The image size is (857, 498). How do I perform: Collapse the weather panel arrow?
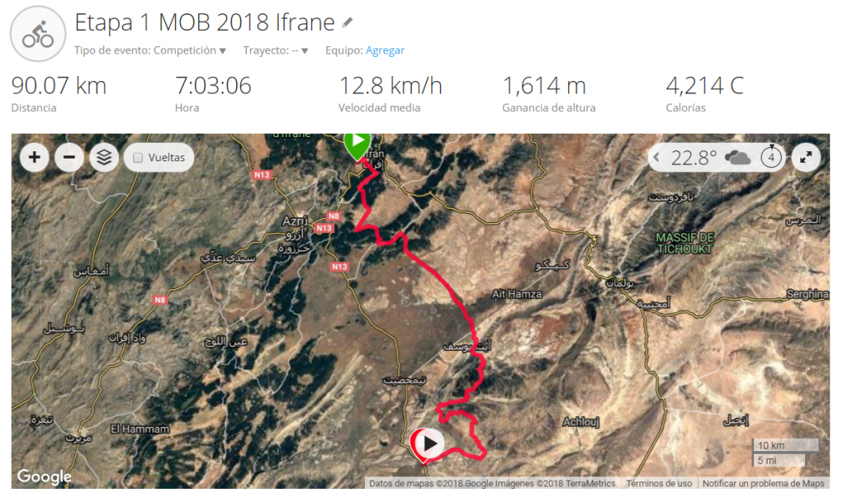656,158
